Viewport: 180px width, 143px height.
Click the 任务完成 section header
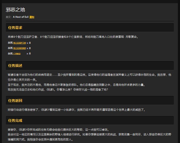point(15,120)
